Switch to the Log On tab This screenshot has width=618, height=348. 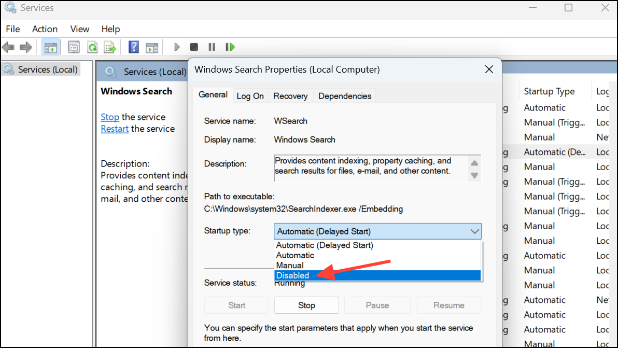coord(250,96)
